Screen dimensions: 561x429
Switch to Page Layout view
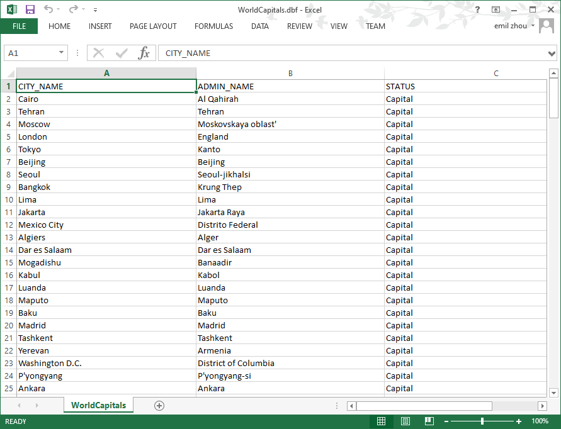coord(405,421)
